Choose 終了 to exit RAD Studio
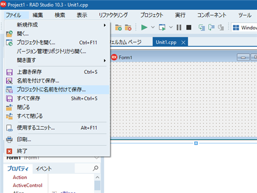 pyautogui.click(x=57, y=151)
